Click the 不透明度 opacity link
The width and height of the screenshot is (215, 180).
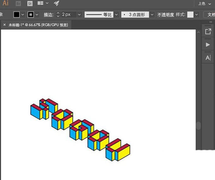pos(165,15)
